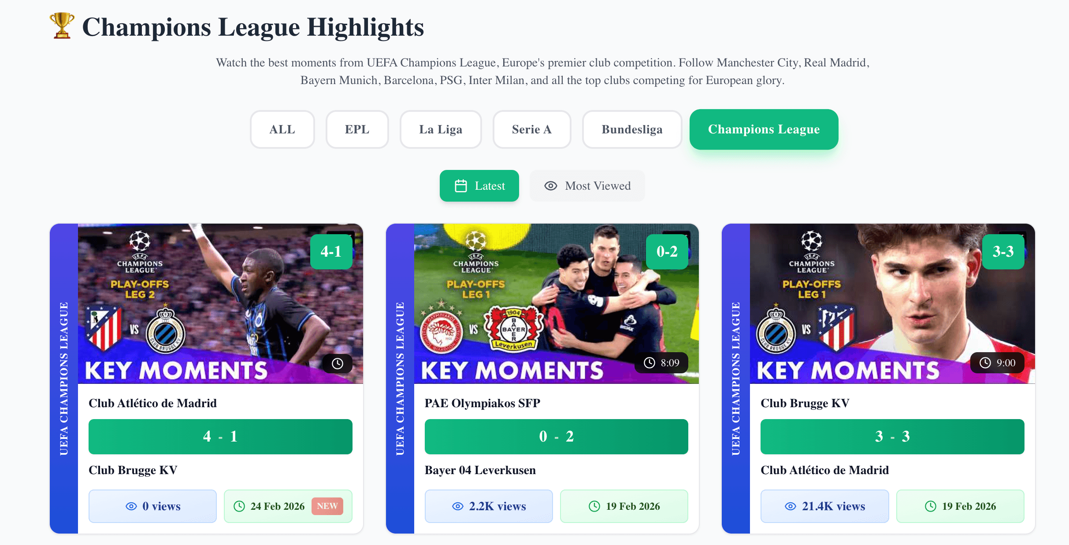Open the Olympiakos vs Leverkusen video thumbnail
Image resolution: width=1069 pixels, height=545 pixels.
click(x=557, y=304)
